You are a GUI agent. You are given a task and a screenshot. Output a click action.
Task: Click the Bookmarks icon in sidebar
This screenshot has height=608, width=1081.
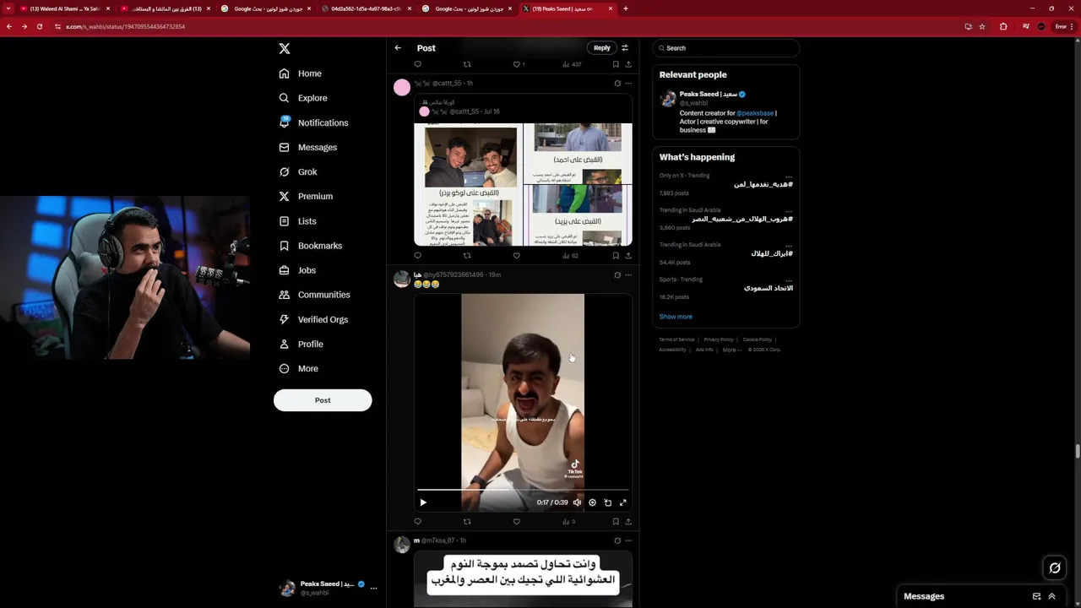click(285, 246)
